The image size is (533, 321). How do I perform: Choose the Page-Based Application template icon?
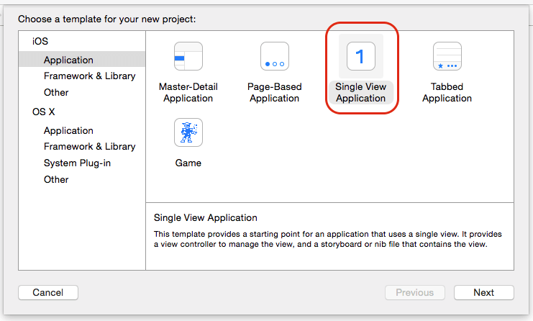click(x=275, y=56)
